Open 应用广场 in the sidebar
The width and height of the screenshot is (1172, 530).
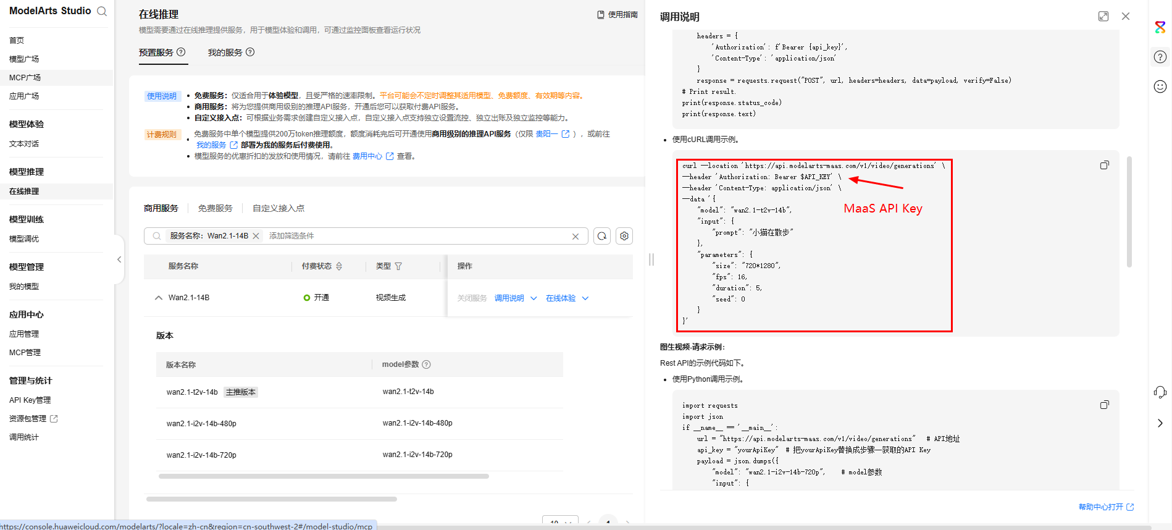24,96
